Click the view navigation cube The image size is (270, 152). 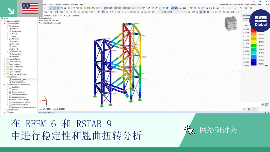(231, 23)
